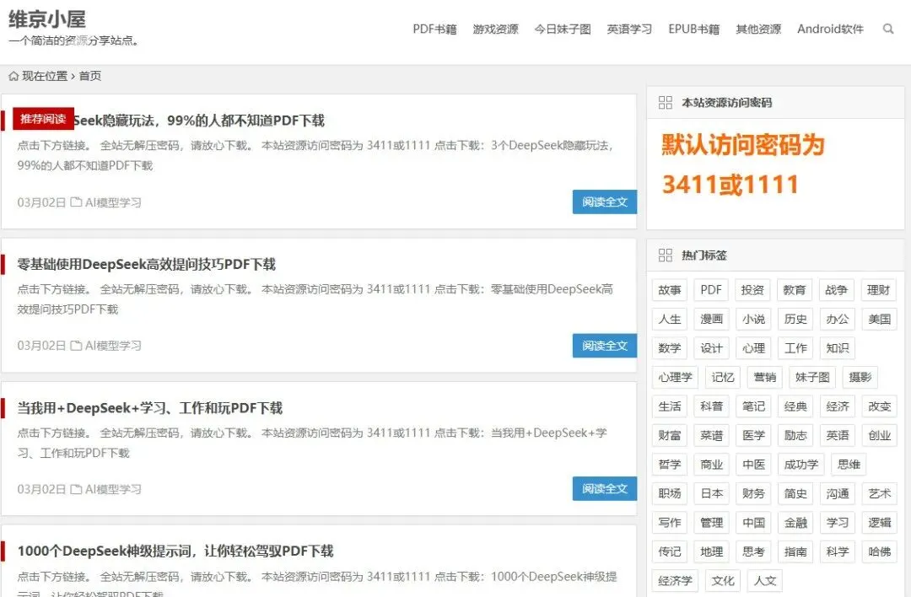The width and height of the screenshot is (911, 597).
Task: Select the 逻辑 tag
Action: tap(879, 523)
